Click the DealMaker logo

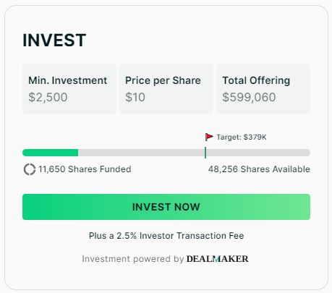click(217, 259)
